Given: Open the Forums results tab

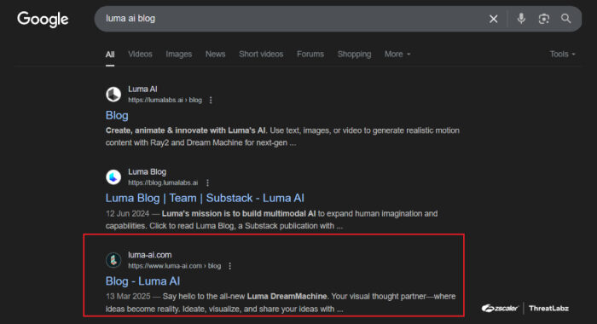Looking at the screenshot, I should [310, 54].
